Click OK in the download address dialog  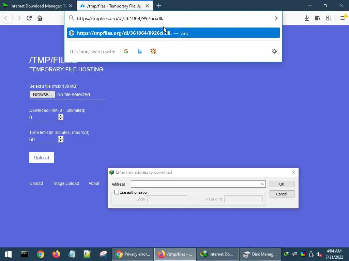coord(282,184)
